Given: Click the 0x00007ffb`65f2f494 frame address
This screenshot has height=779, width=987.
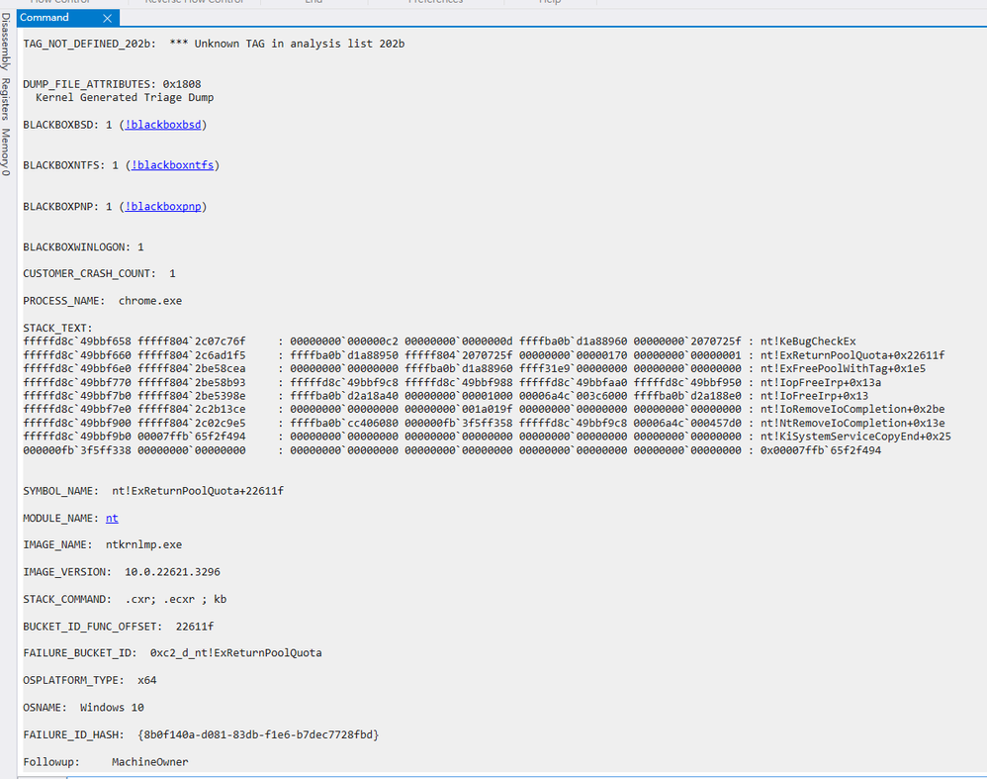Looking at the screenshot, I should coord(821,450).
